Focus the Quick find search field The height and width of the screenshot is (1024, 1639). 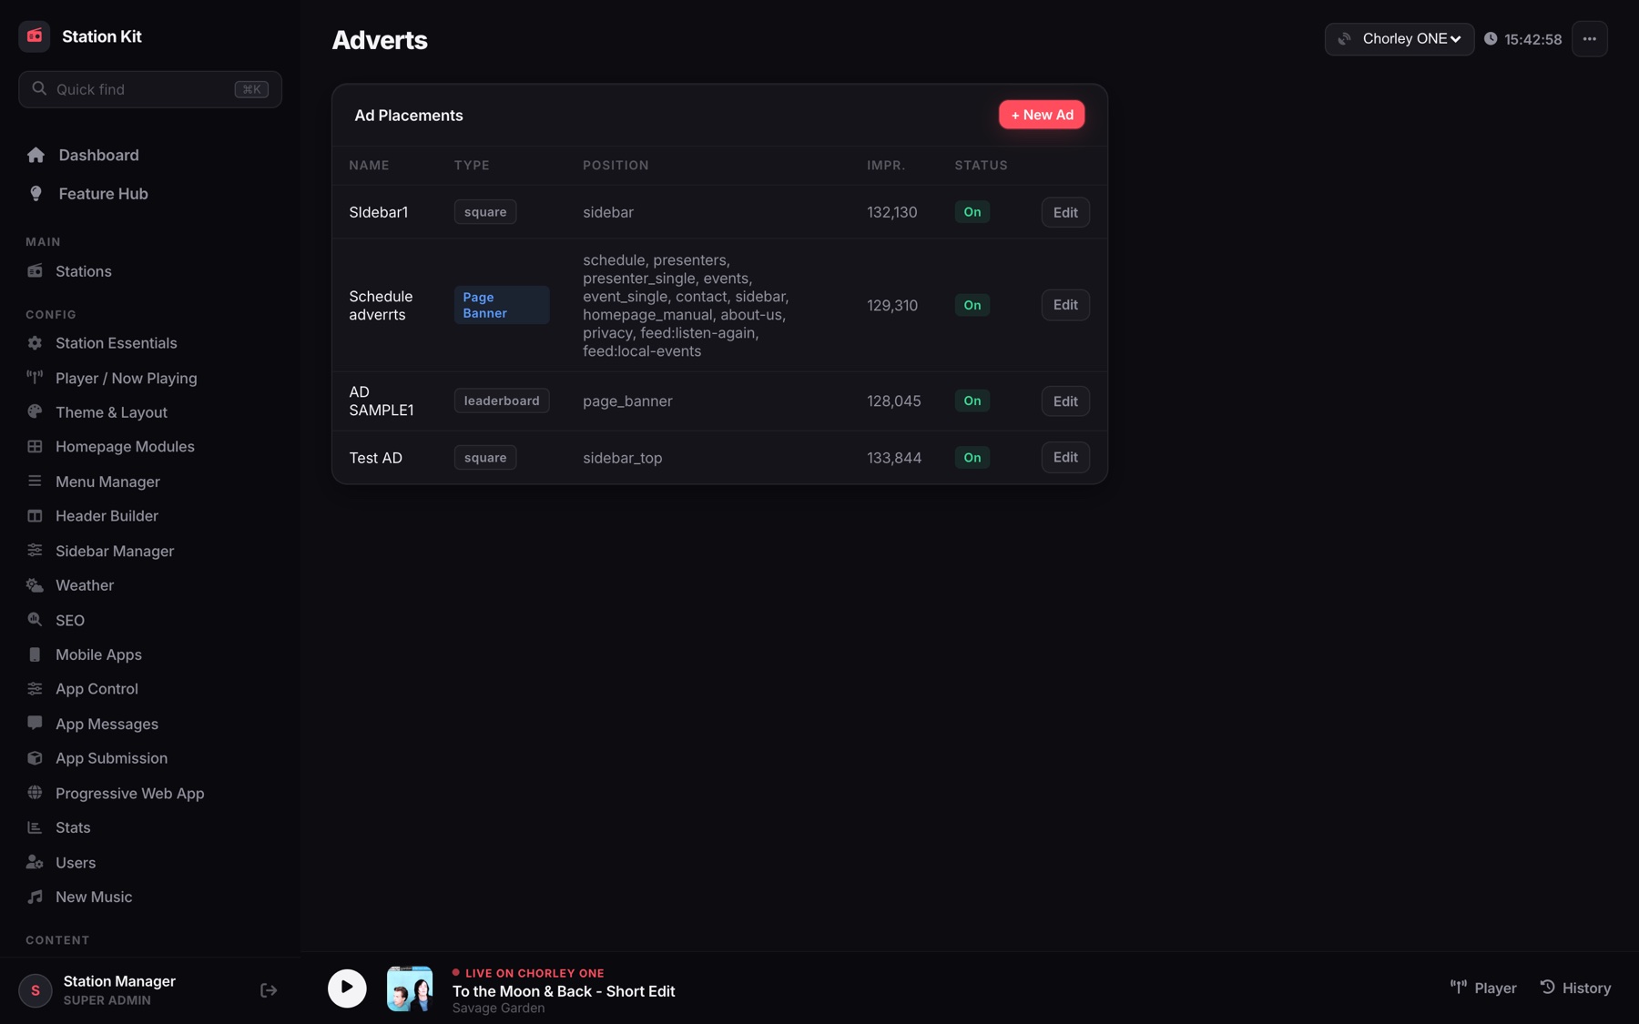[x=150, y=89]
